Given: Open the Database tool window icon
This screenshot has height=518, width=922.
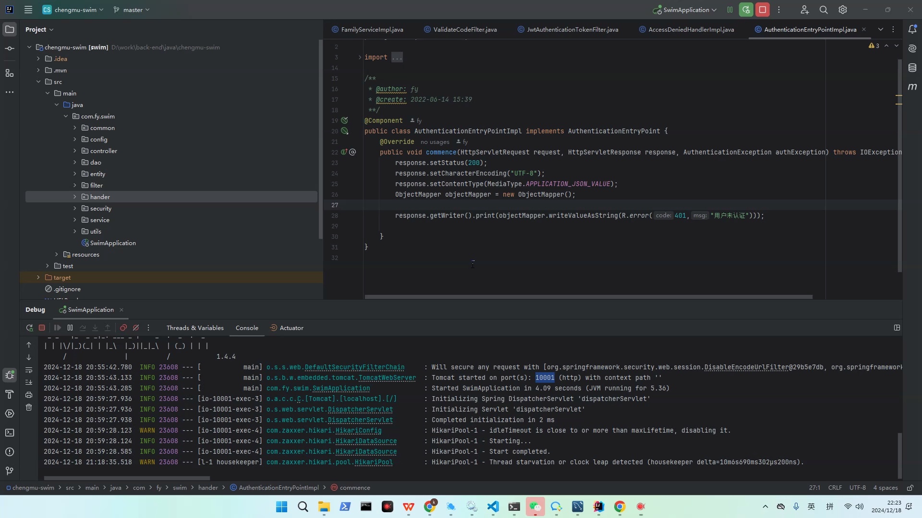Looking at the screenshot, I should (x=912, y=68).
